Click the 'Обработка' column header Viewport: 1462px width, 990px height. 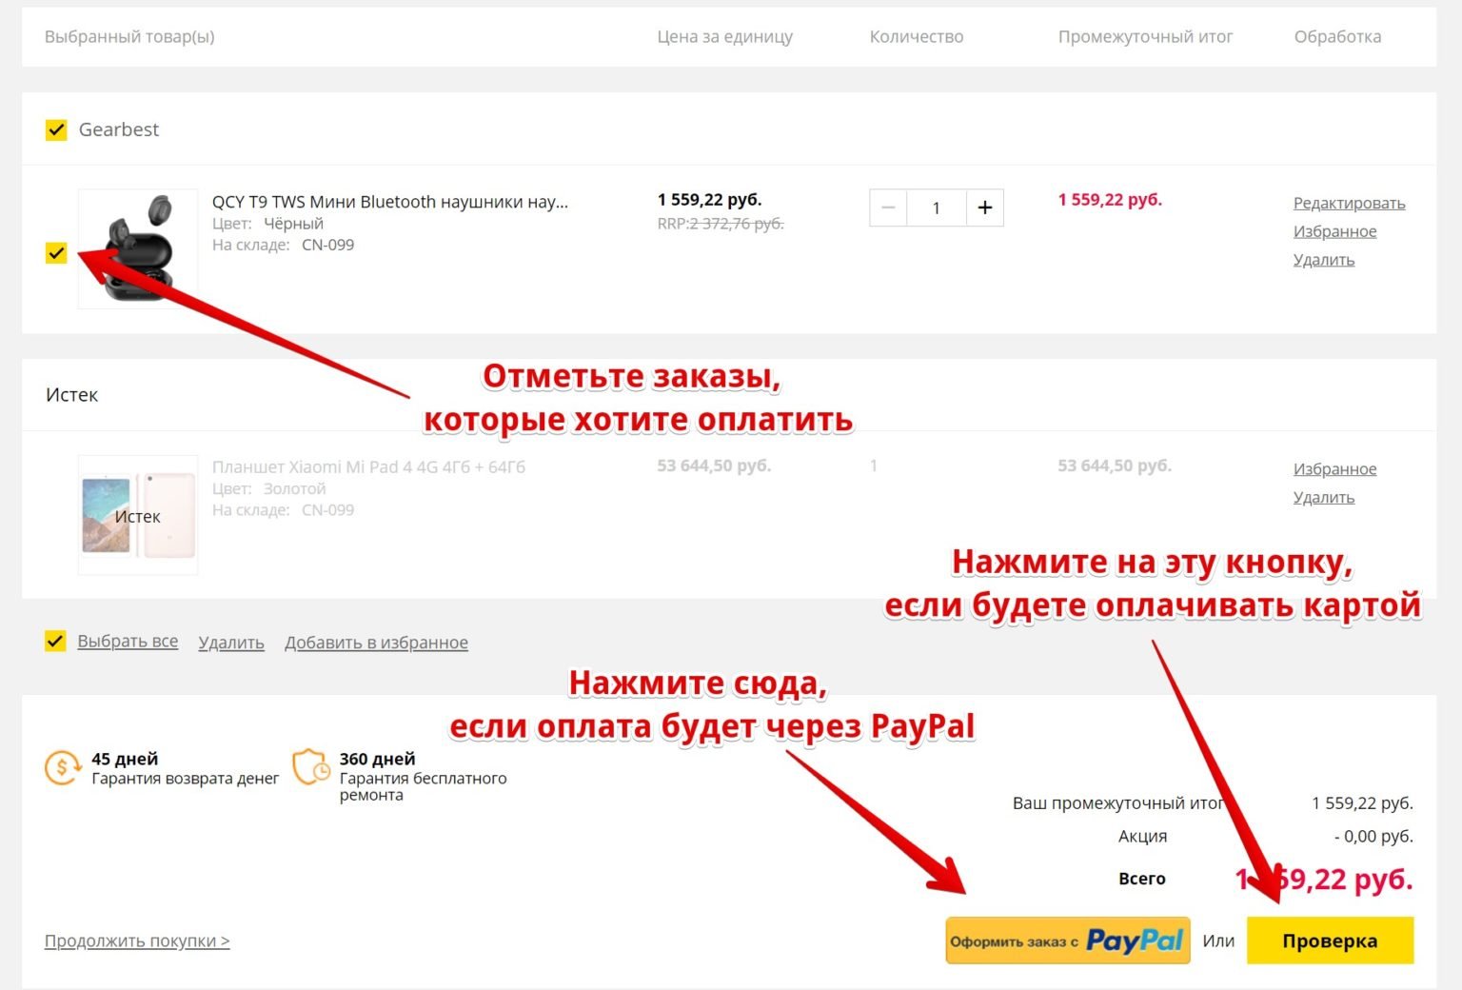(x=1337, y=36)
